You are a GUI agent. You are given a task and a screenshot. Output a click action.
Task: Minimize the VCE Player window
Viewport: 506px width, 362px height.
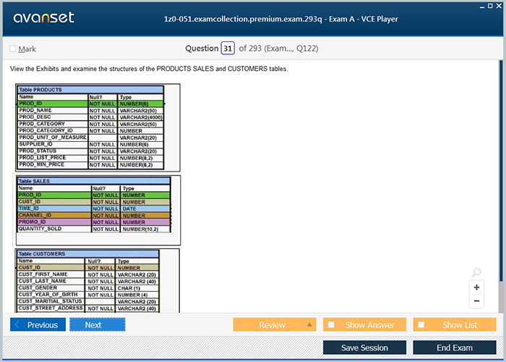click(x=482, y=7)
